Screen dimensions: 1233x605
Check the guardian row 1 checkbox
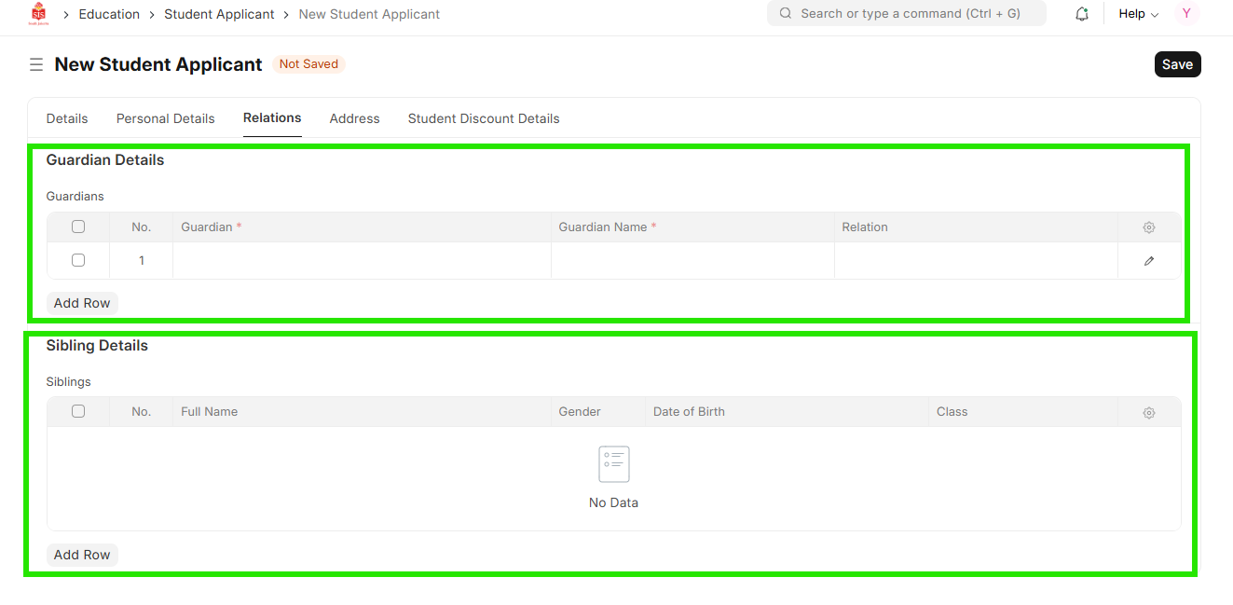coord(78,260)
